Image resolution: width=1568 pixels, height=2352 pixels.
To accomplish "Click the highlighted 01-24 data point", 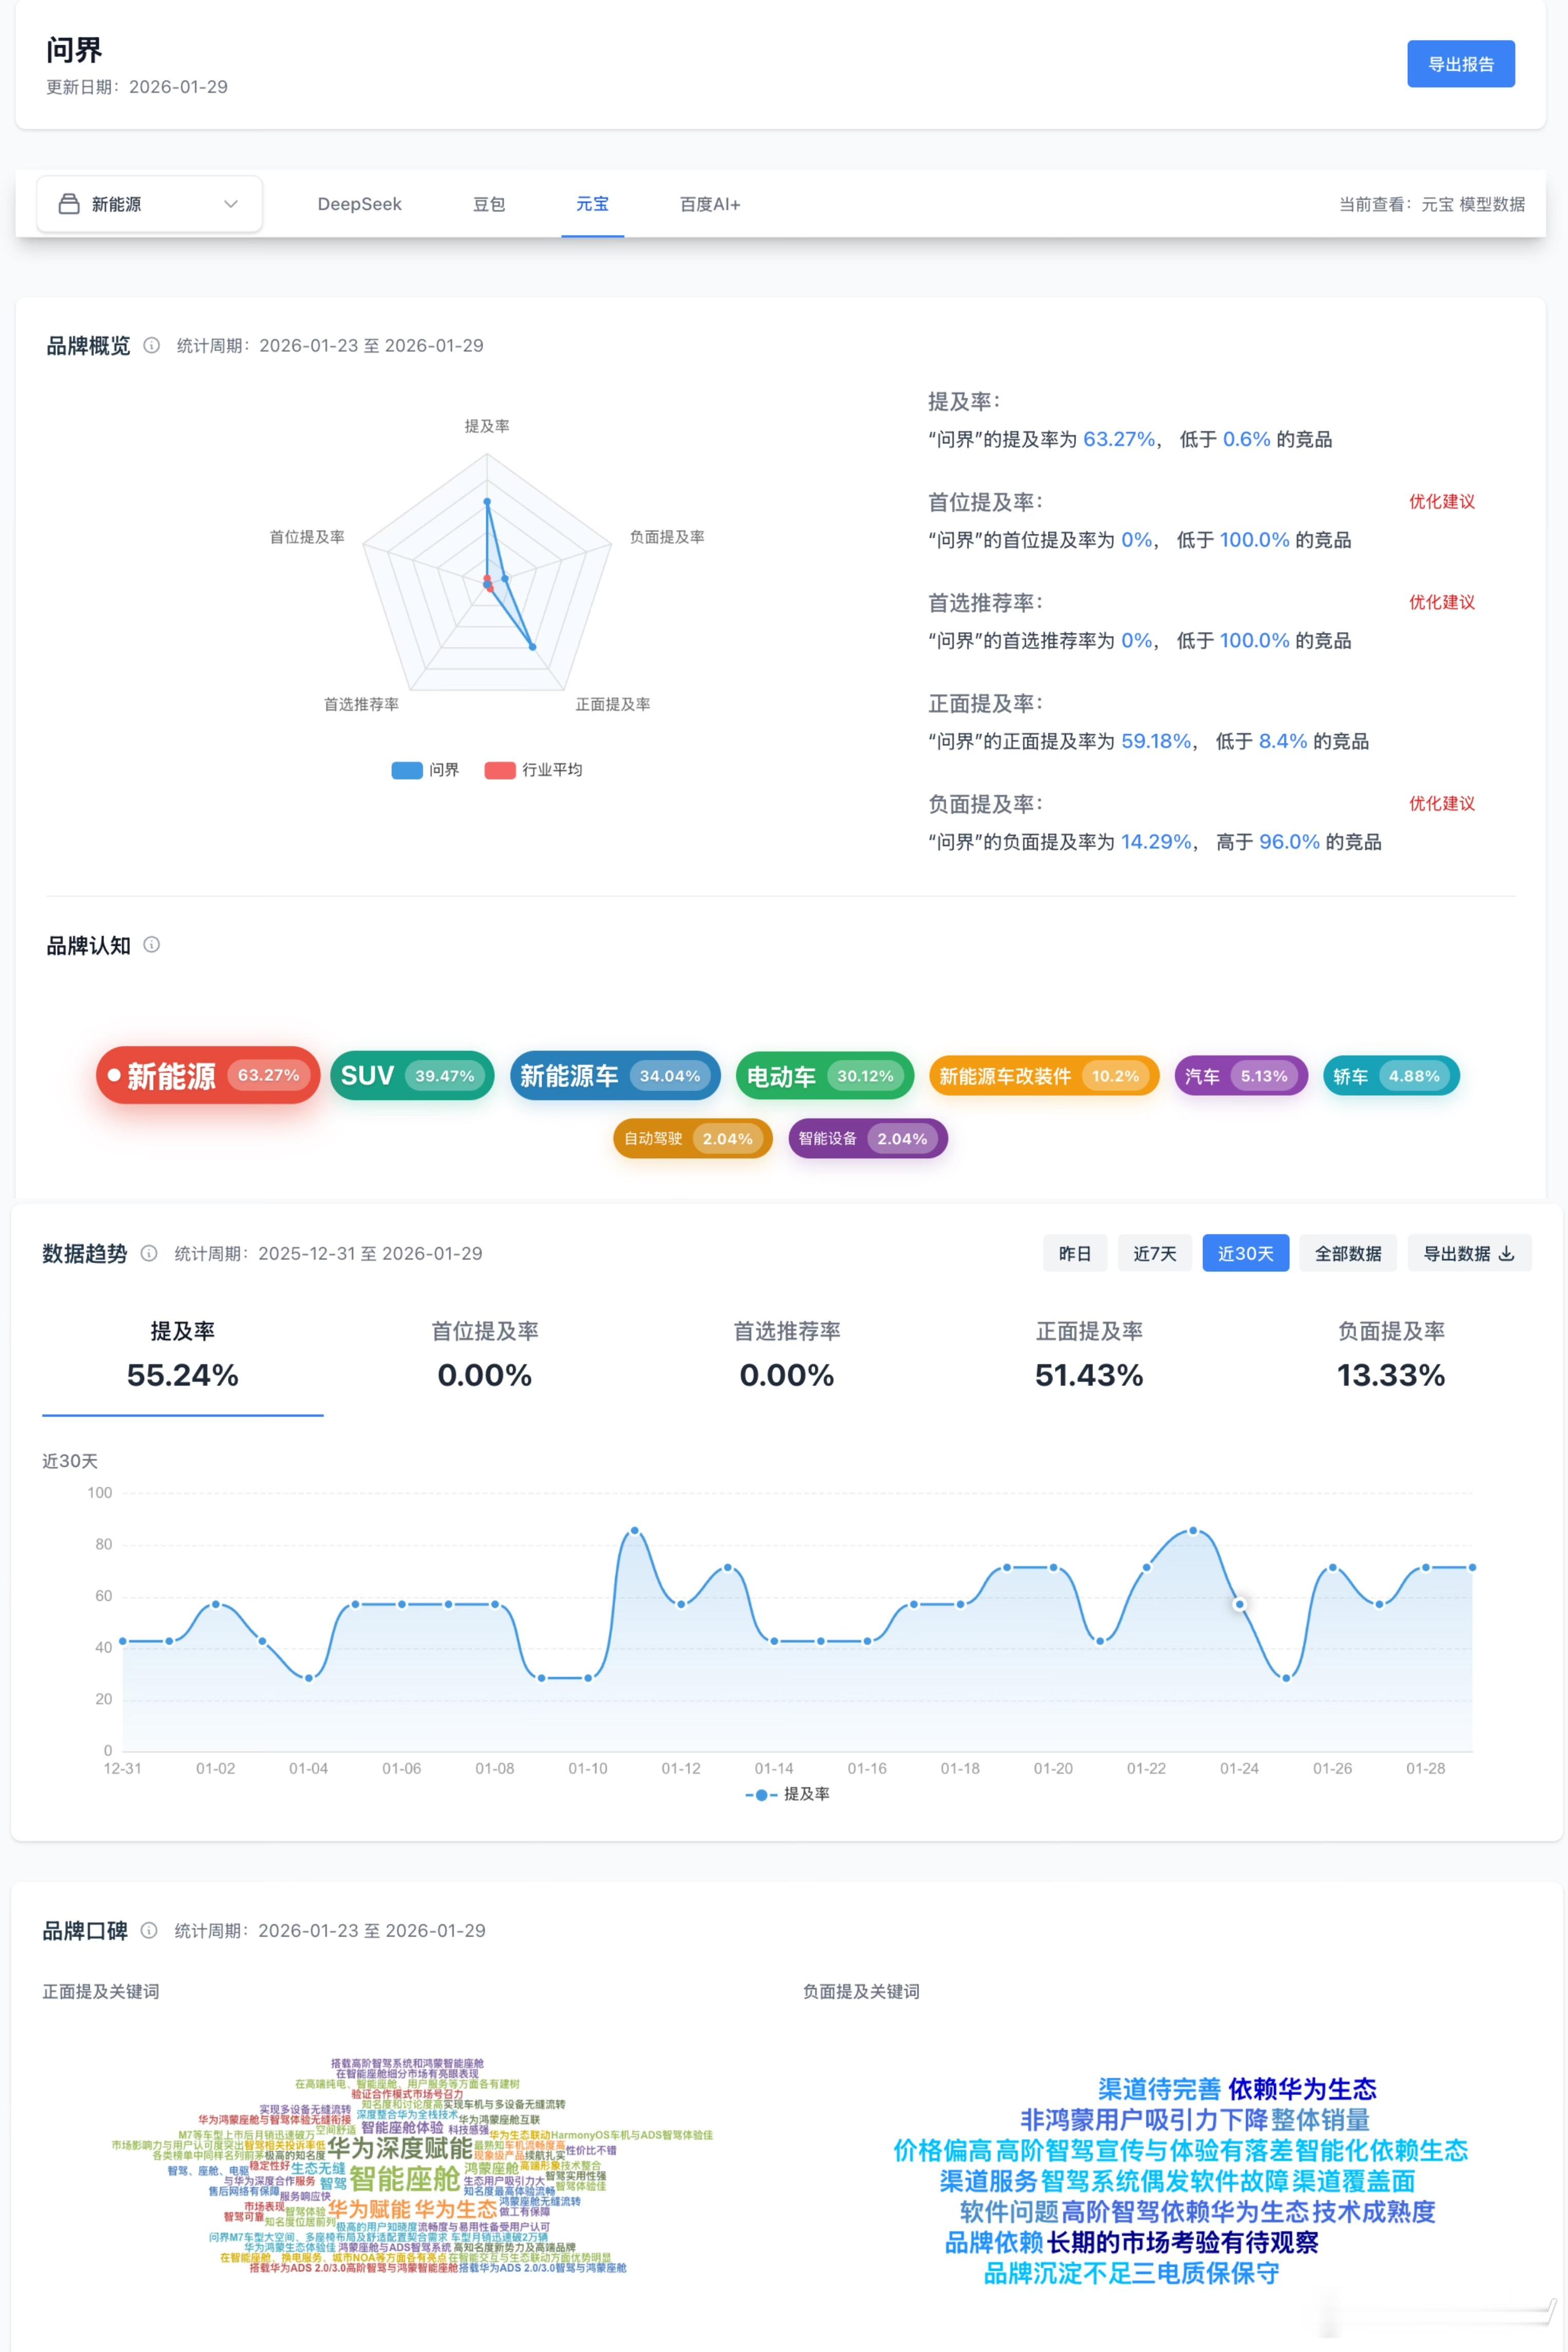I will (1239, 1604).
